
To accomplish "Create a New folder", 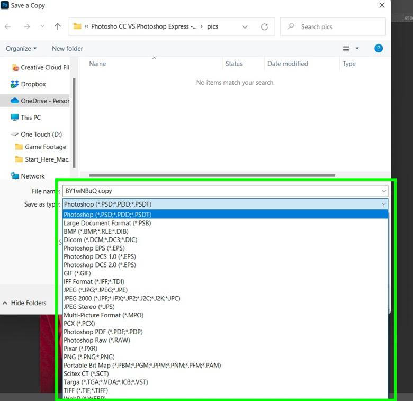I will (67, 49).
